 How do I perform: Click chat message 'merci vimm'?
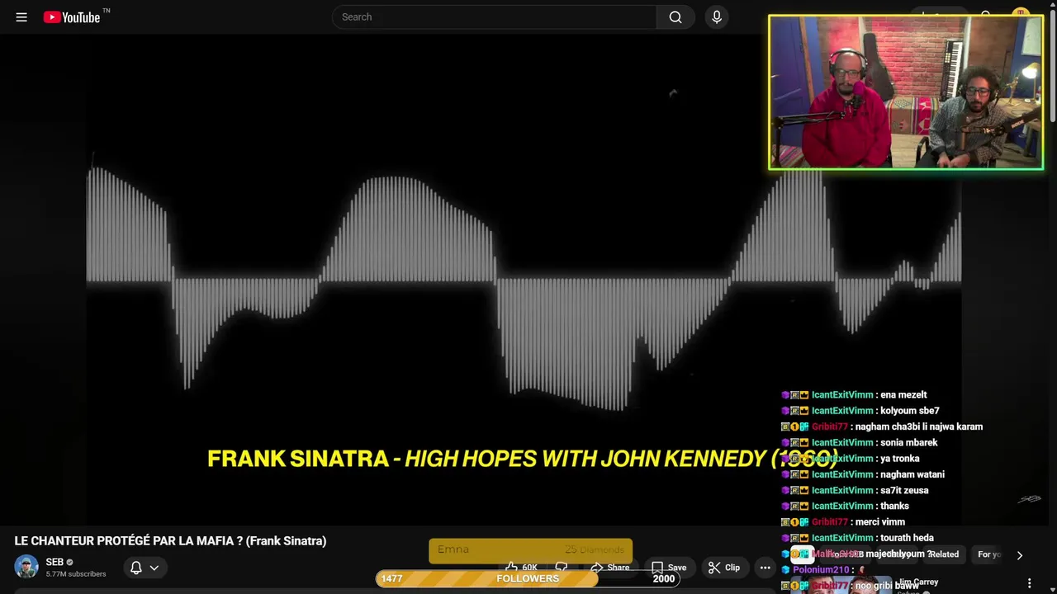[880, 521]
